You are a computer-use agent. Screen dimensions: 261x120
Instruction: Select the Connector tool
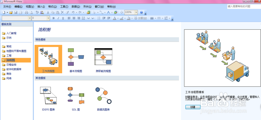point(102,13)
